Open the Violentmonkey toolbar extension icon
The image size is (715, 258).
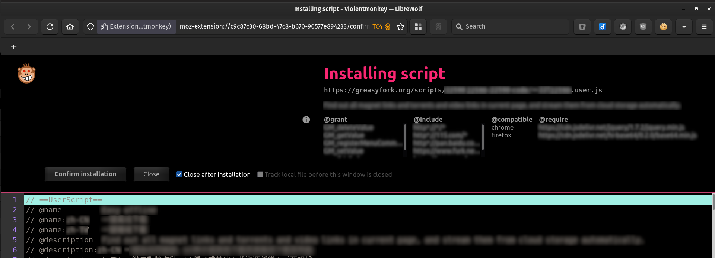tap(623, 27)
